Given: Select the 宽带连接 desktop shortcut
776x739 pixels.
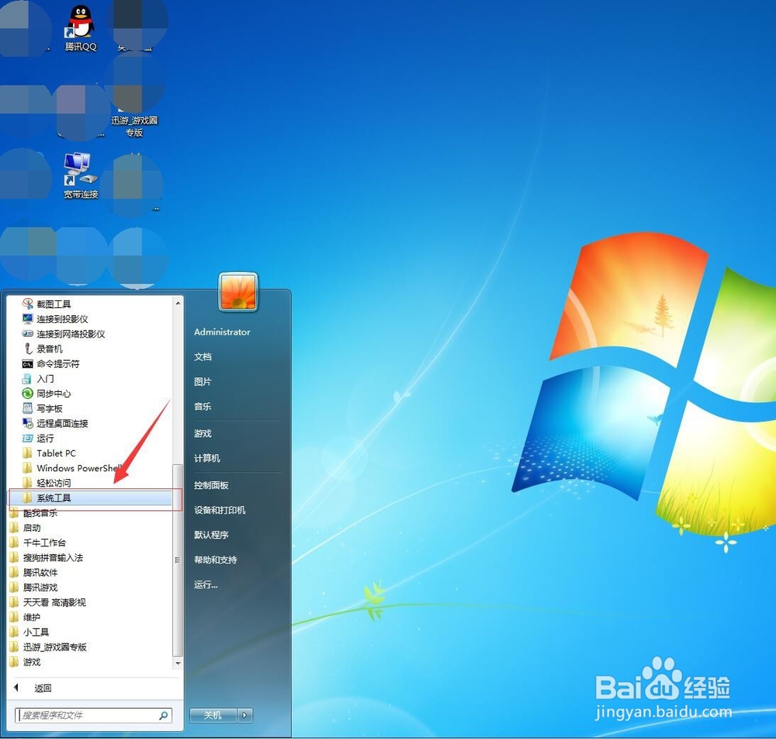Looking at the screenshot, I should (x=80, y=175).
